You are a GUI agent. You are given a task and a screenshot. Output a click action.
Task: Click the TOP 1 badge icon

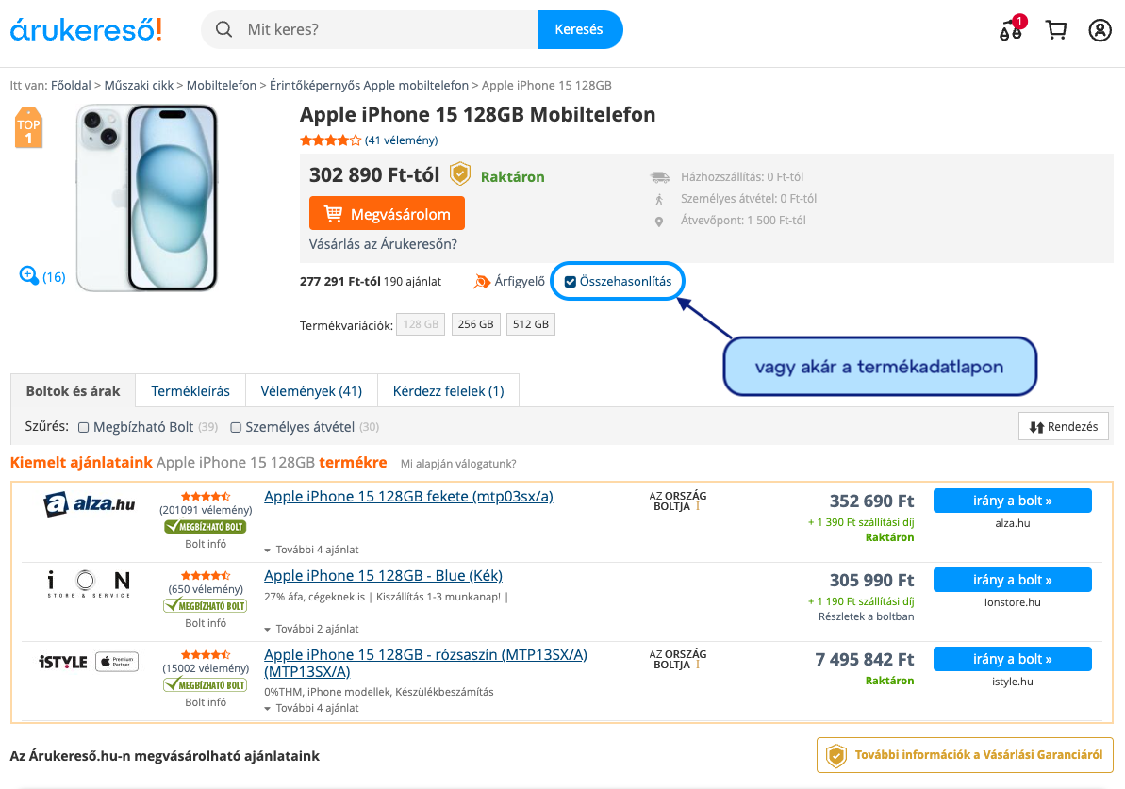coord(28,127)
